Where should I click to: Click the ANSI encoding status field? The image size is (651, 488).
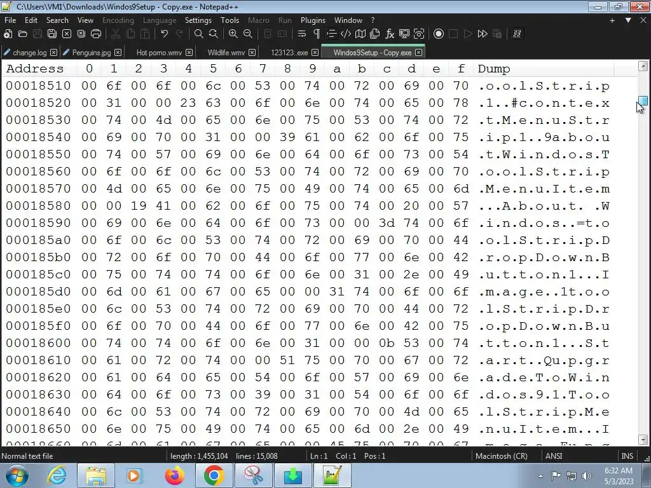click(x=554, y=456)
